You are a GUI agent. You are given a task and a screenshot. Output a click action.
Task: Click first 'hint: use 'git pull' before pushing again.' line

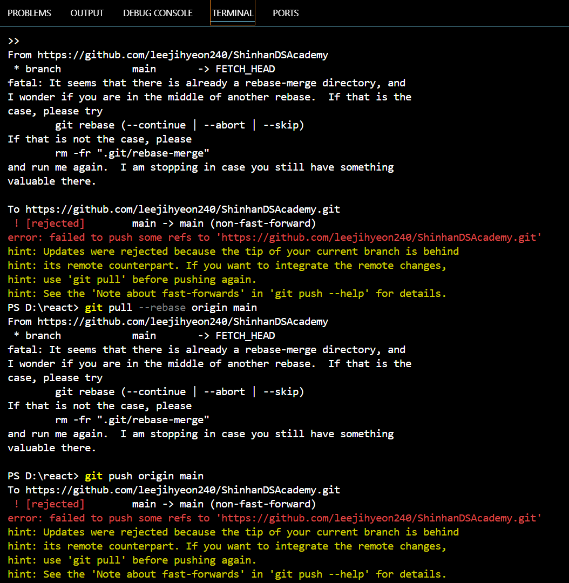point(132,280)
